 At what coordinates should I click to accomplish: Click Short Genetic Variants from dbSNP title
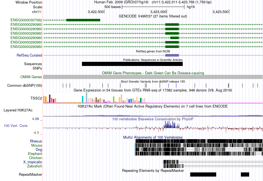(153, 81)
